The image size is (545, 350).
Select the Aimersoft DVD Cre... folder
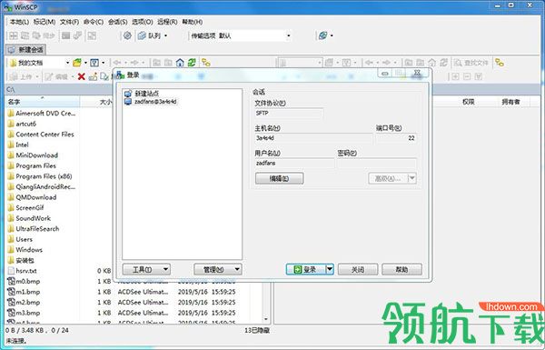tap(42, 114)
